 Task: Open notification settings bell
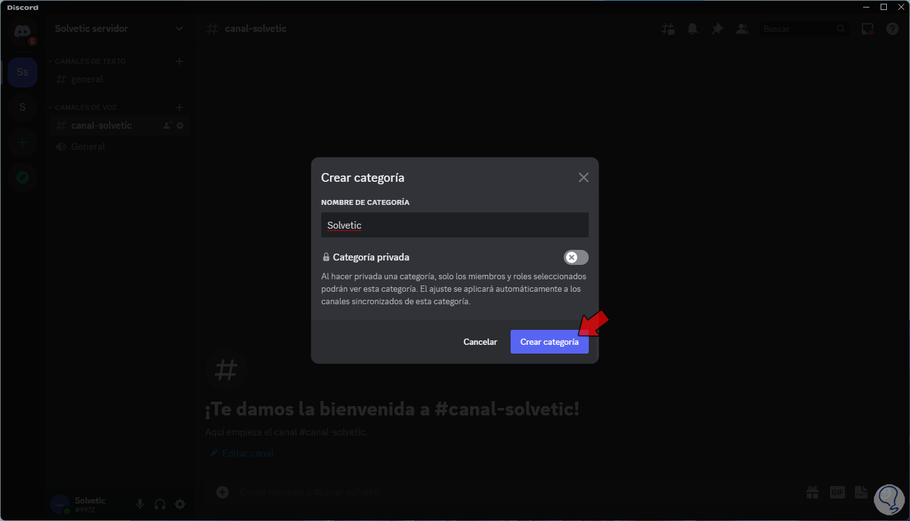[692, 29]
